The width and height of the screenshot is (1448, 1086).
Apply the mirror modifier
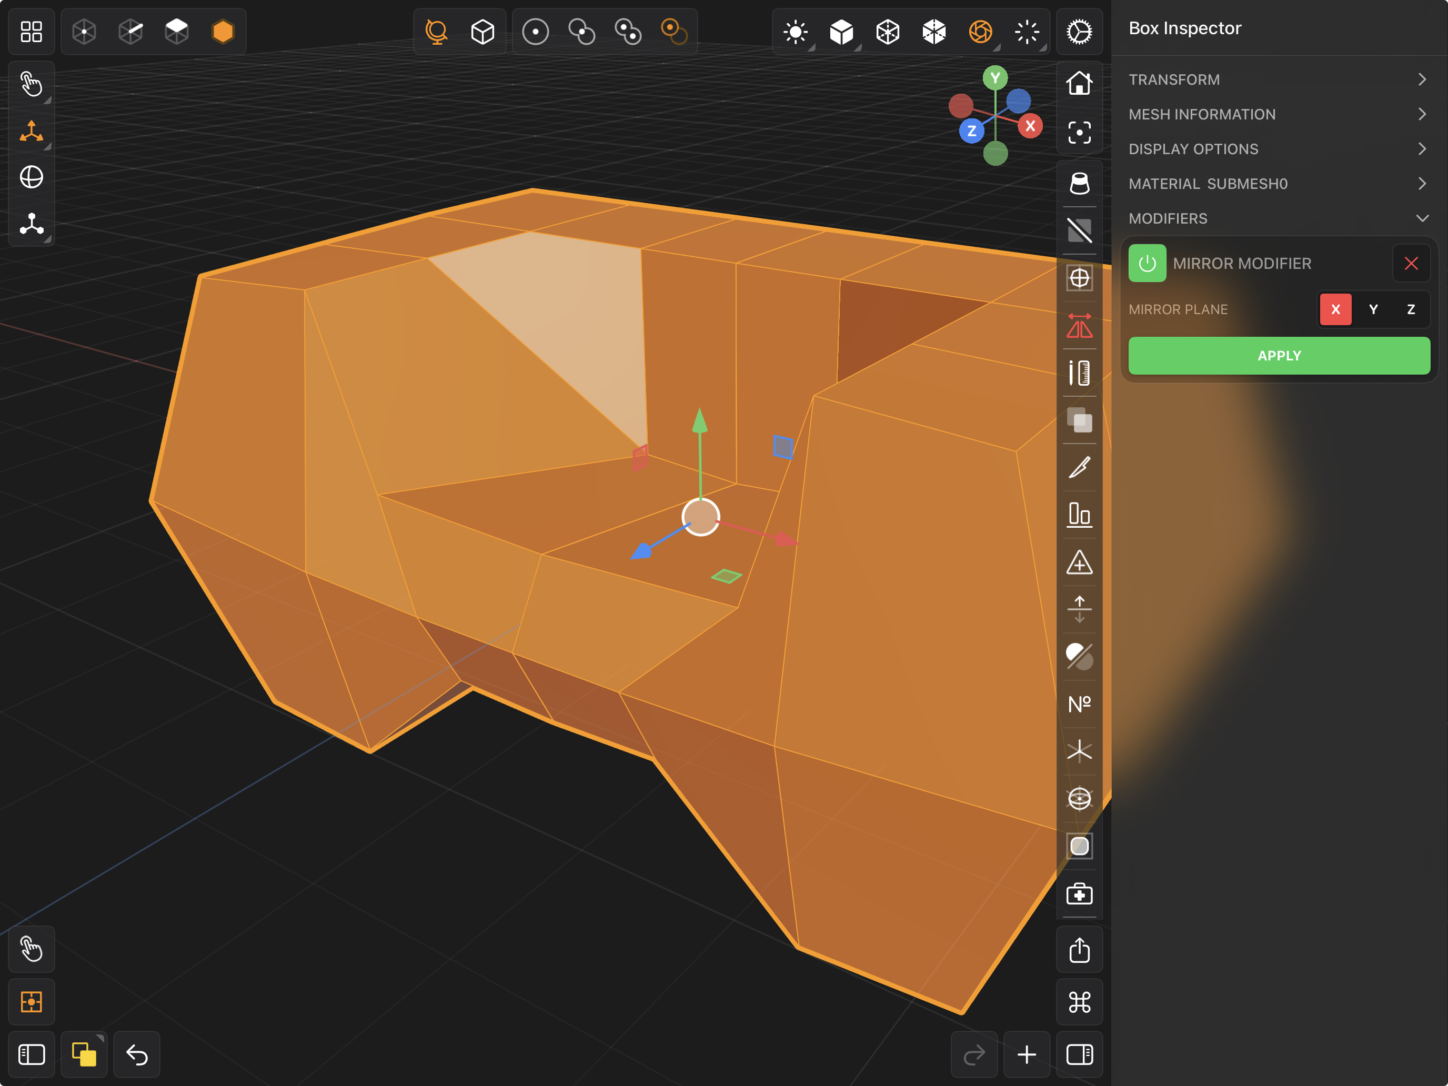[x=1279, y=356]
